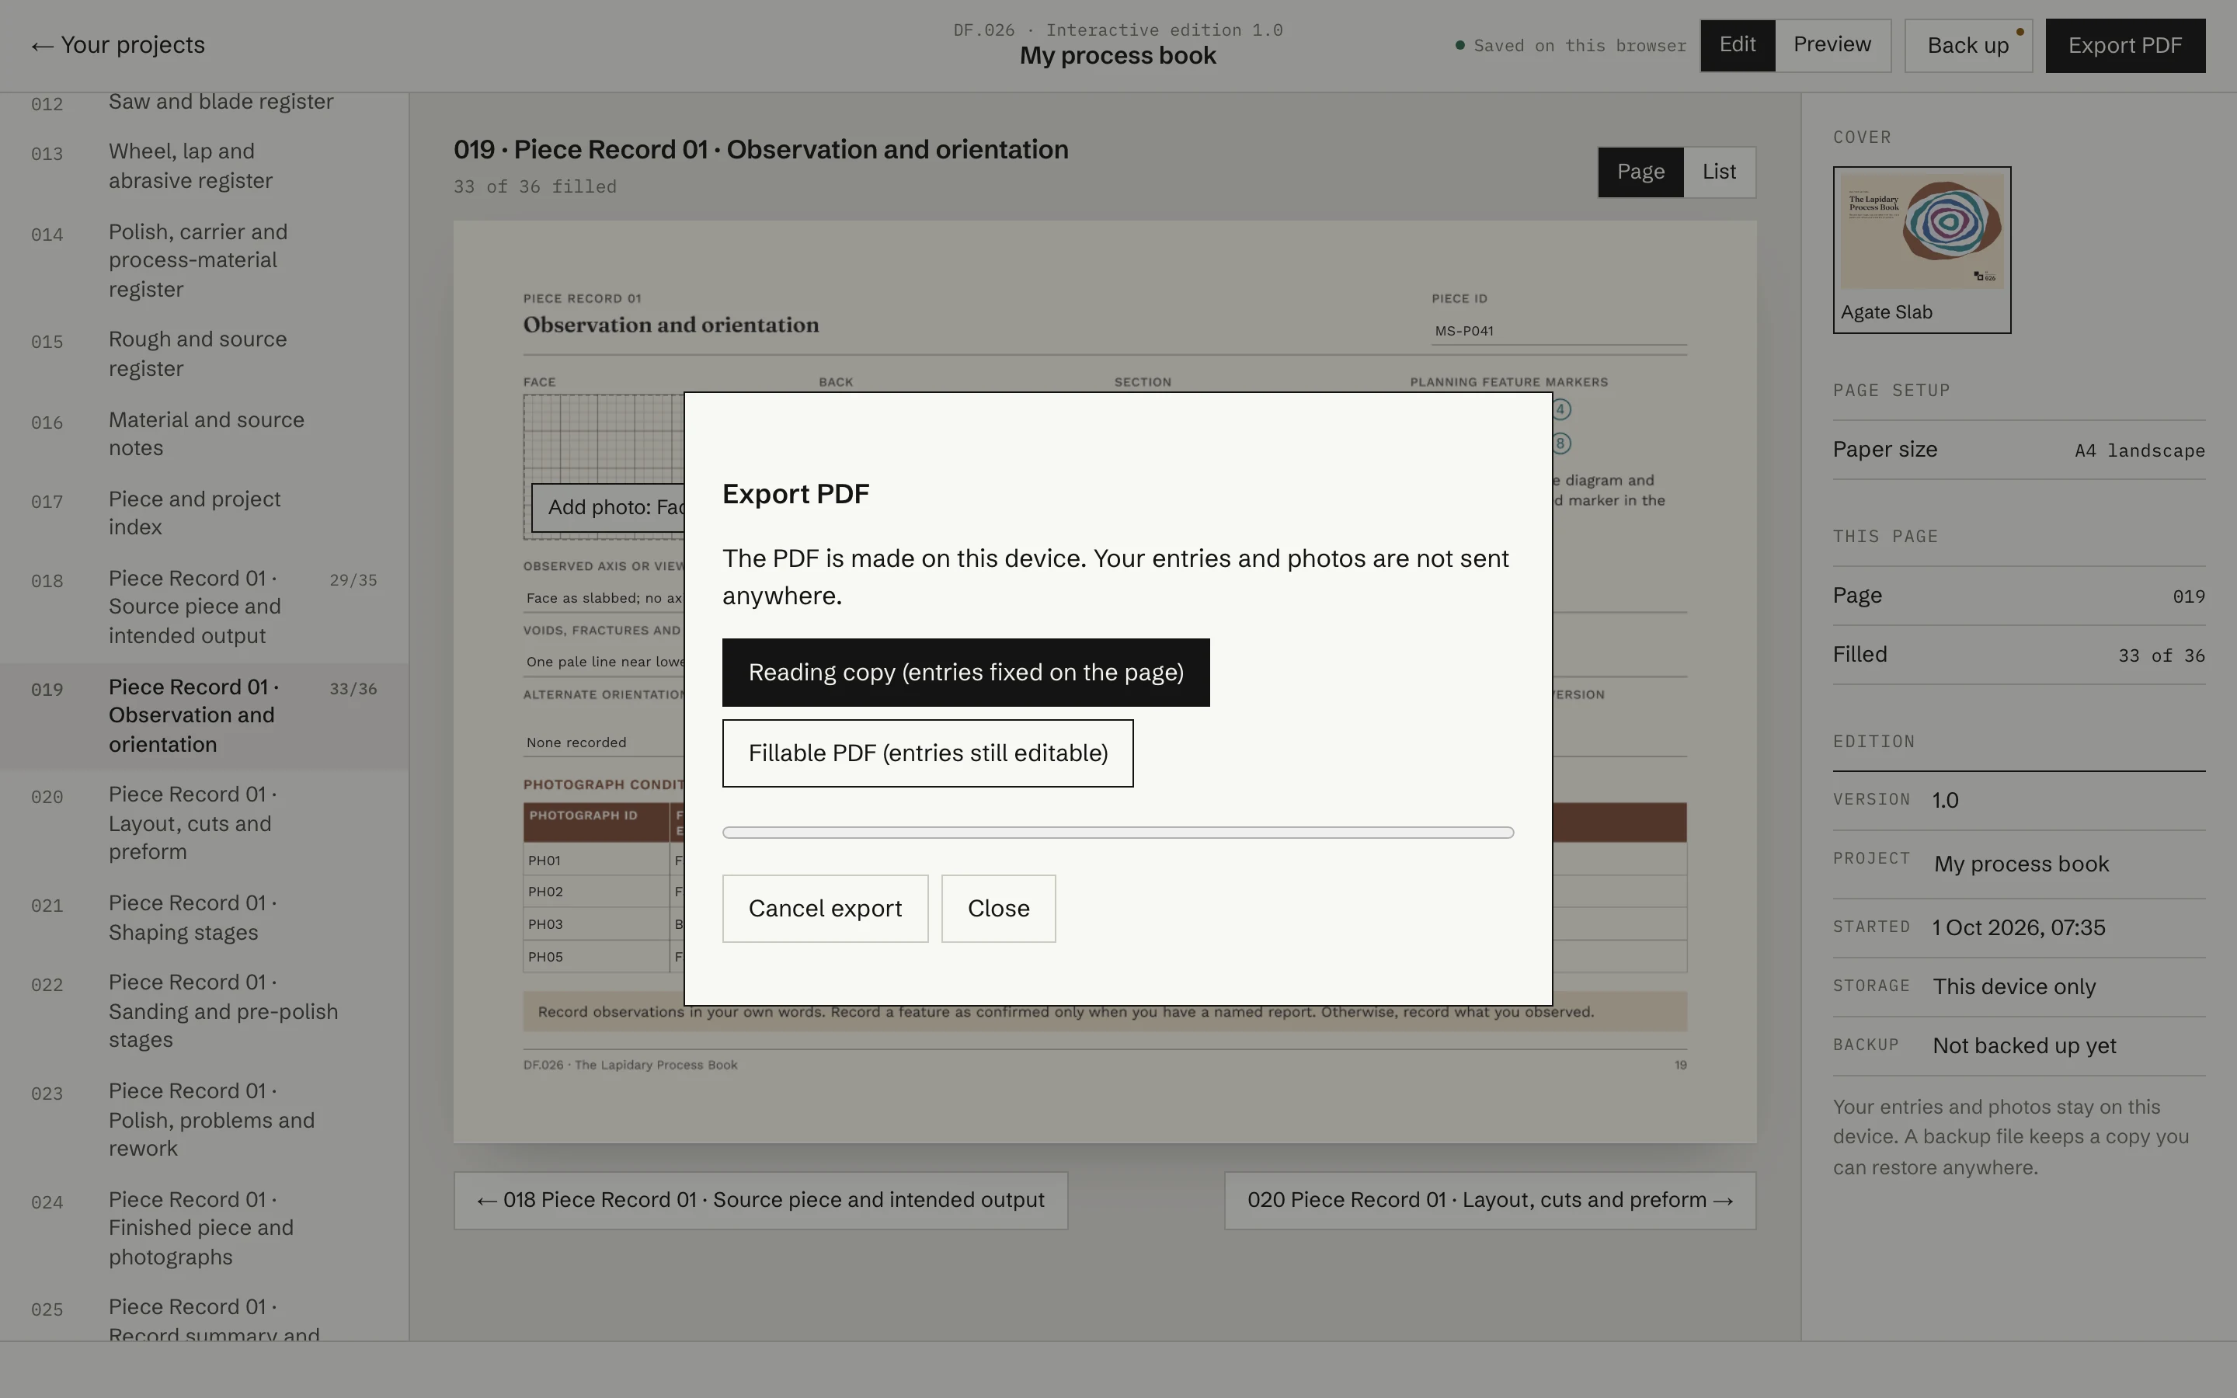2237x1398 pixels.
Task: Click the Piece ID field MS-P041
Action: [1558, 331]
